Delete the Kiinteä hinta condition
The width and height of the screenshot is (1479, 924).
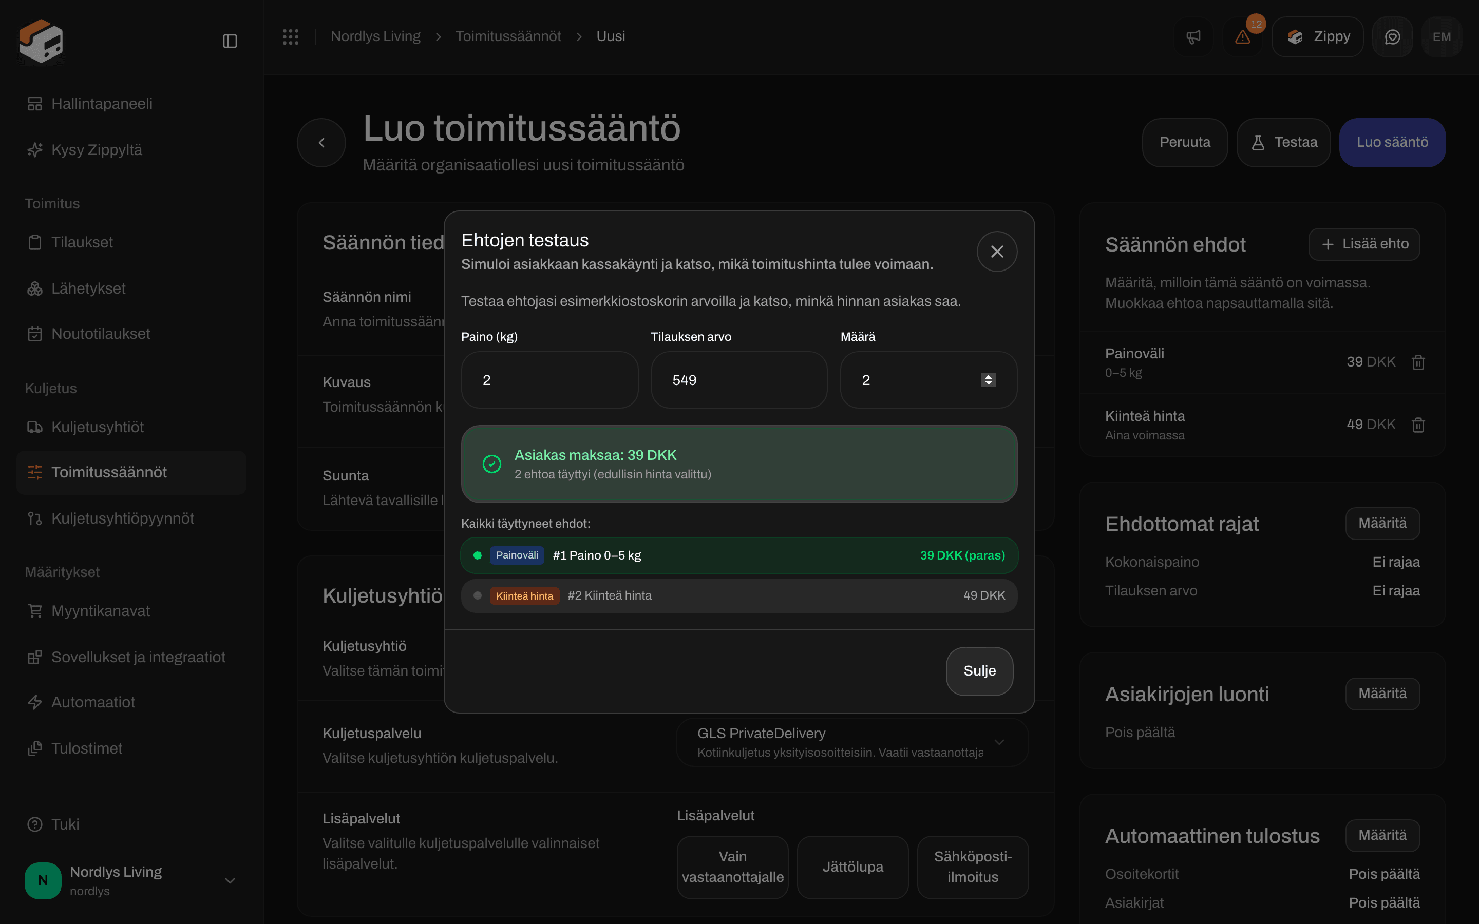pos(1418,425)
